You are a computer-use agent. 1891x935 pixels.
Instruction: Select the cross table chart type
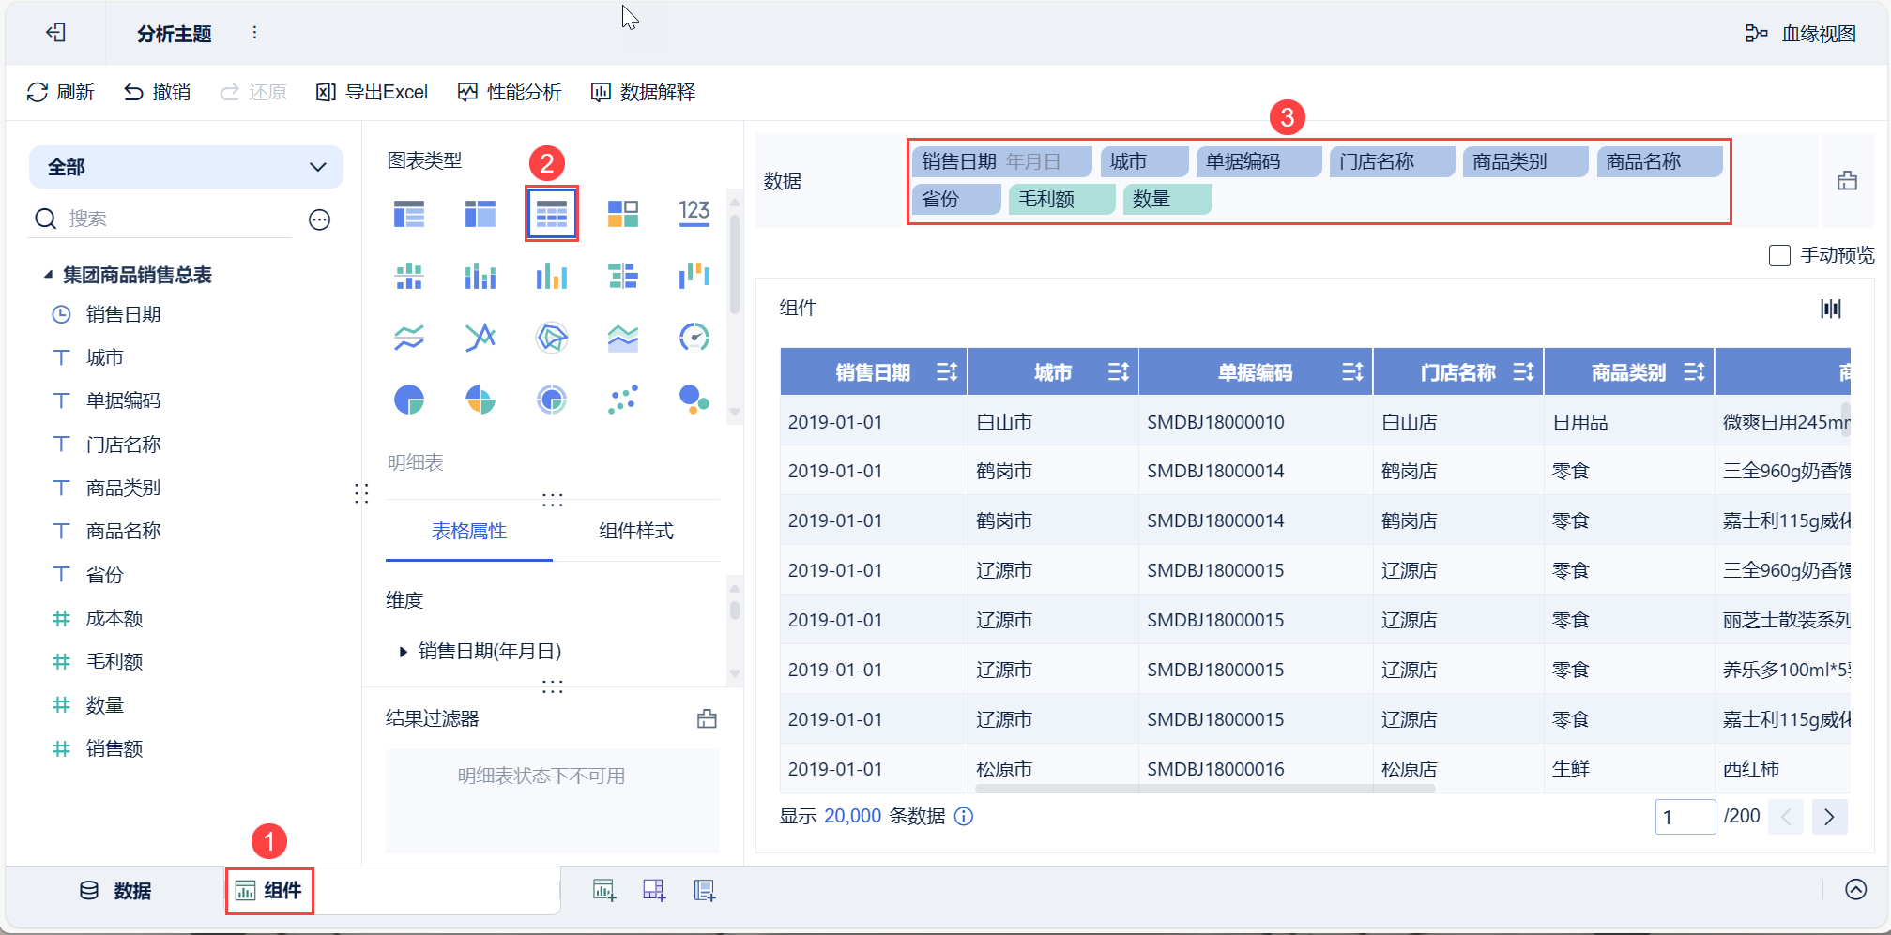click(x=480, y=214)
